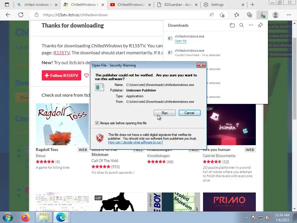297x223 pixels.
Task: Open the Ragdoll Toss title link
Action: pyautogui.click(x=47, y=150)
